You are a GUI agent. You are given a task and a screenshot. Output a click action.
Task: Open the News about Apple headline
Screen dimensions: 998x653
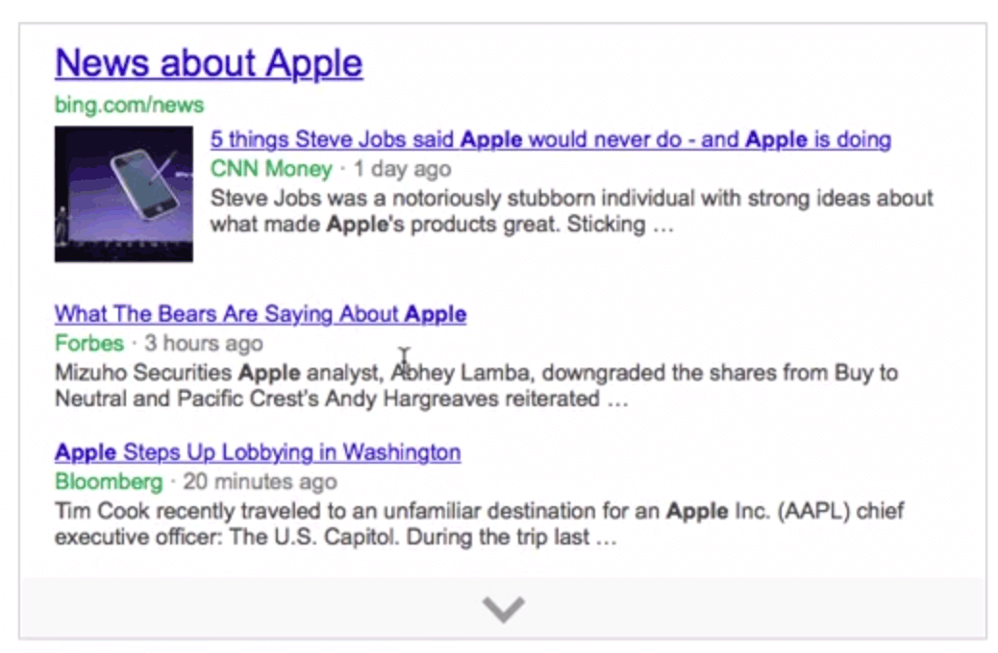point(208,61)
